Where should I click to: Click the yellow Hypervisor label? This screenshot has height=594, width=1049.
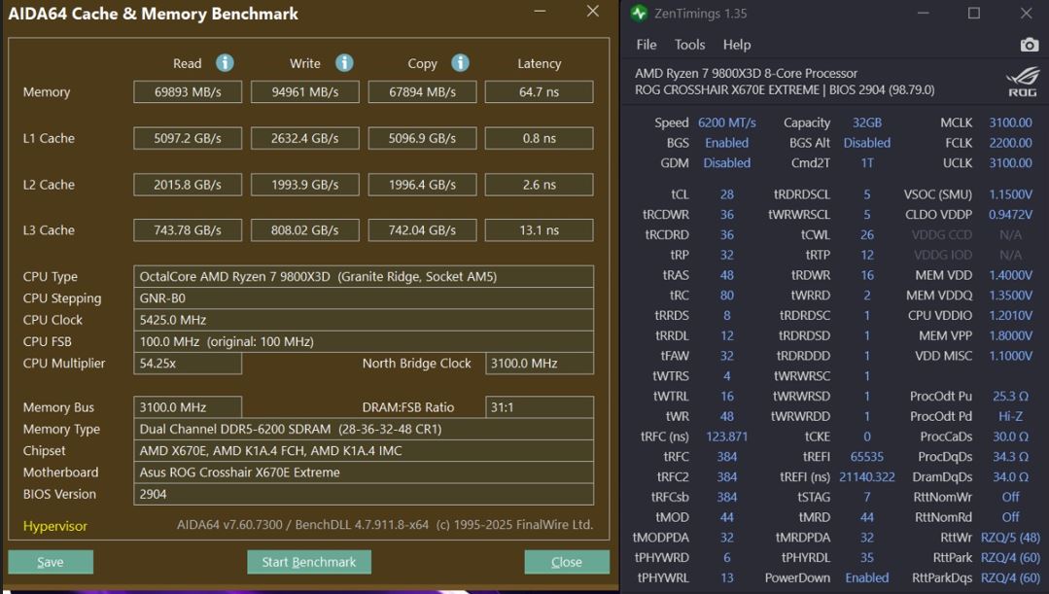[x=54, y=526]
